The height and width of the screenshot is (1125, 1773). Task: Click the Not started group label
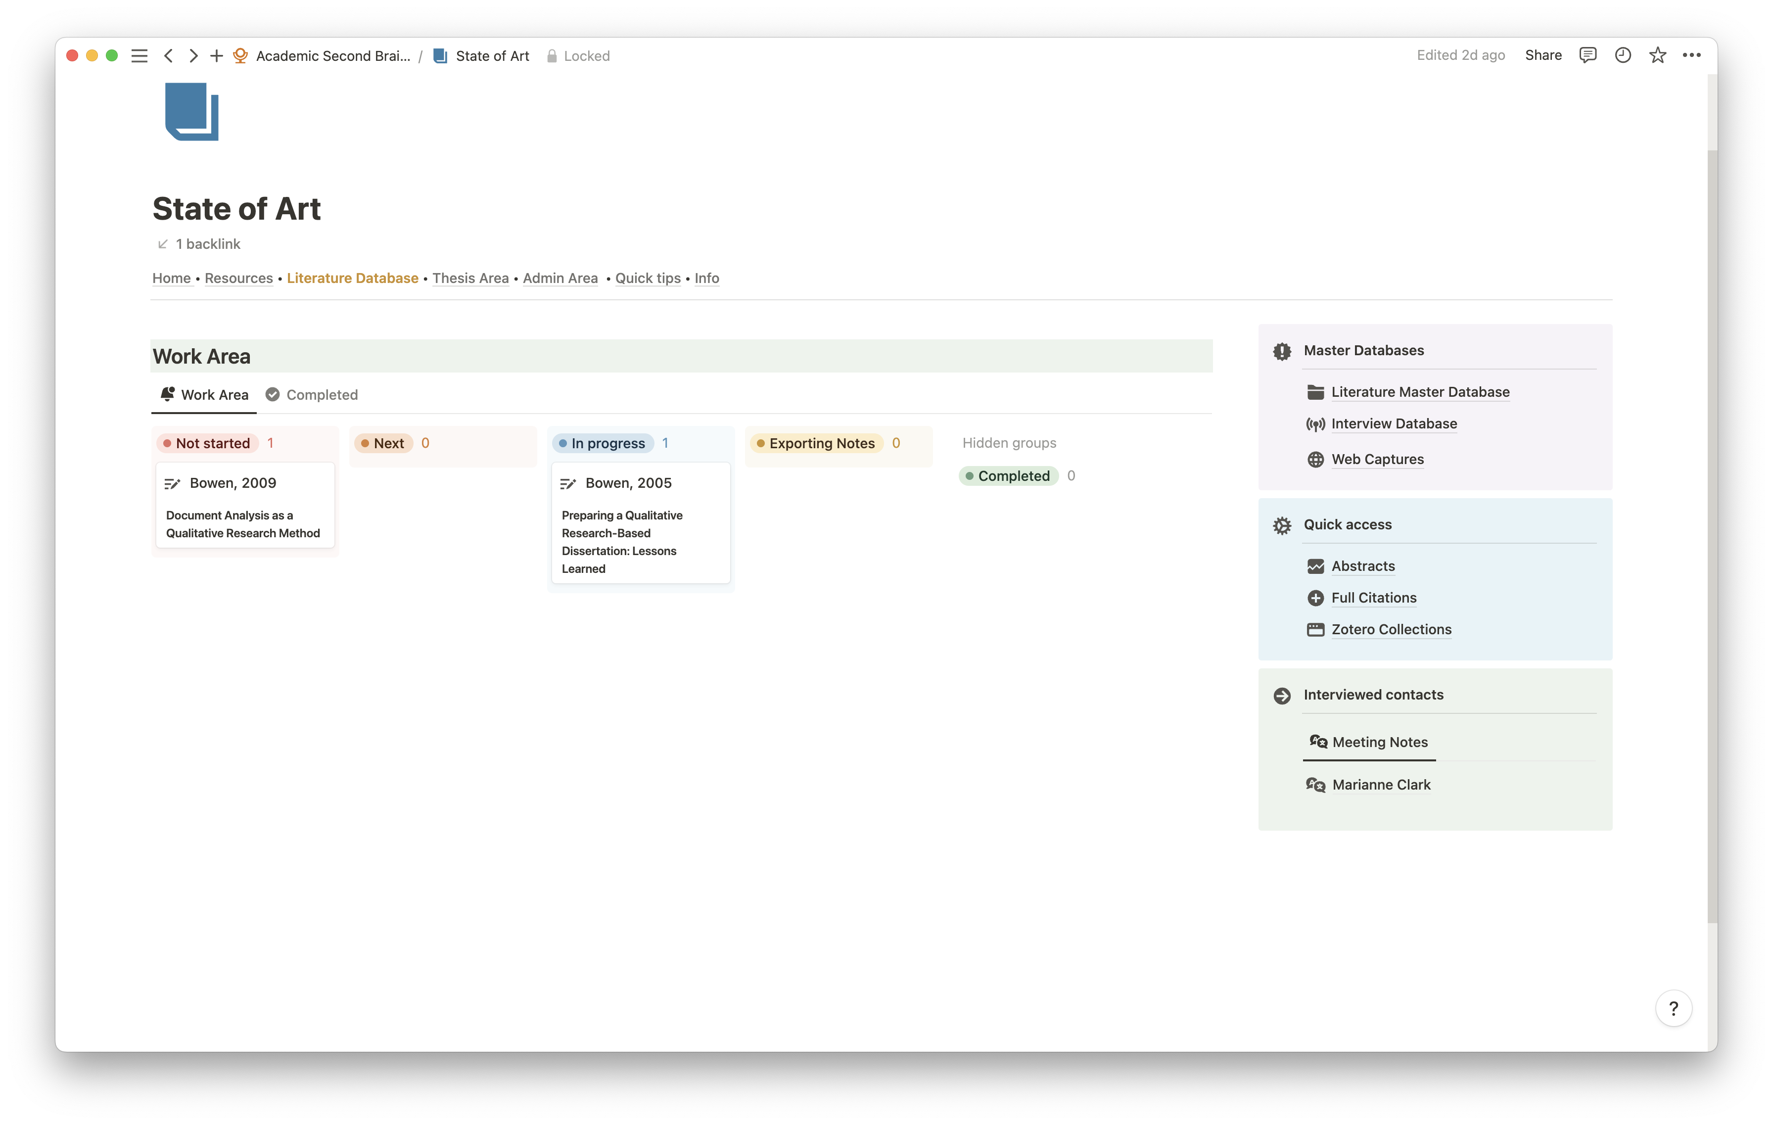tap(208, 443)
